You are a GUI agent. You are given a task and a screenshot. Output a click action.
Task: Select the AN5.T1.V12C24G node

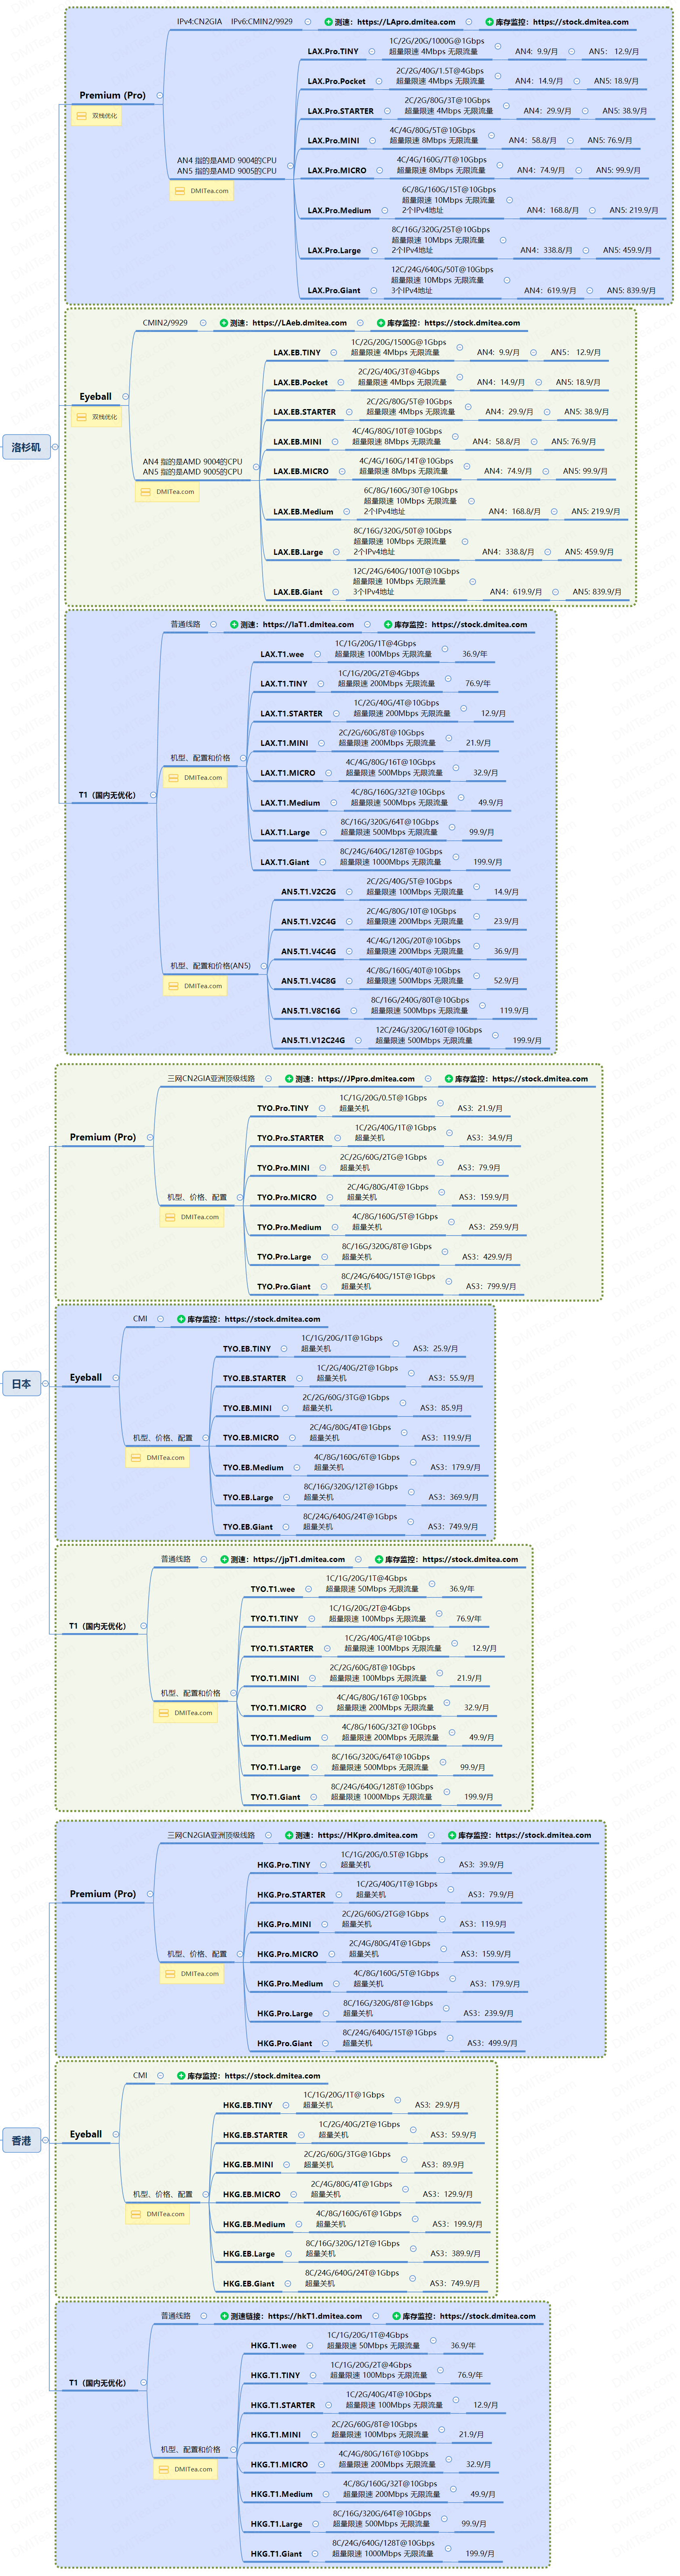pos(313,1041)
